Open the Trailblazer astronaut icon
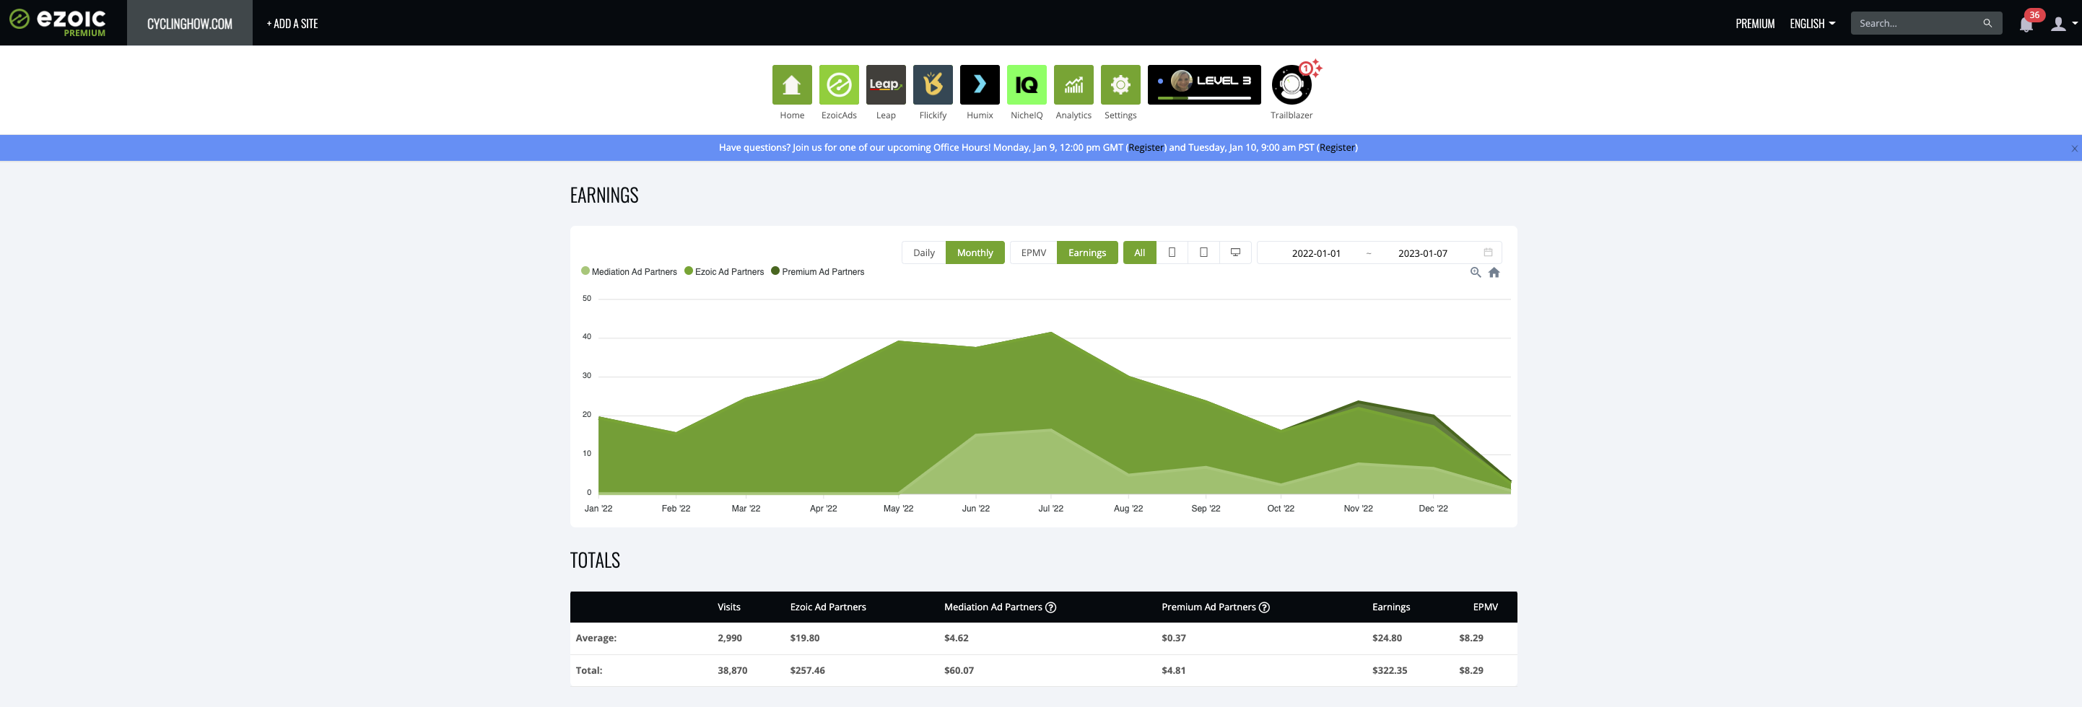Screen dimensions: 2082x707 click(x=1291, y=85)
